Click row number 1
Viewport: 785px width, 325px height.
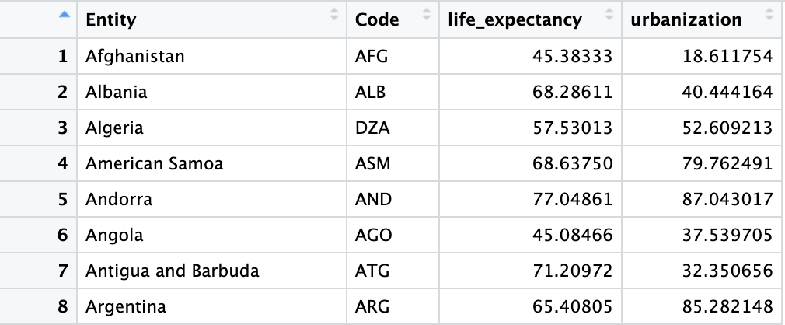pos(63,57)
